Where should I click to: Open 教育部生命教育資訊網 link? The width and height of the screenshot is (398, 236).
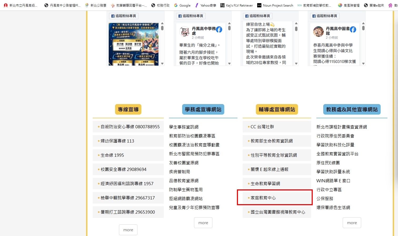277,141
